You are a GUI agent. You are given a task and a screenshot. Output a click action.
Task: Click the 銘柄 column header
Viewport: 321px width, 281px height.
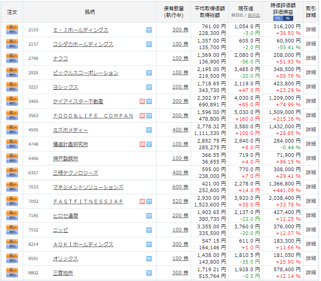click(90, 12)
